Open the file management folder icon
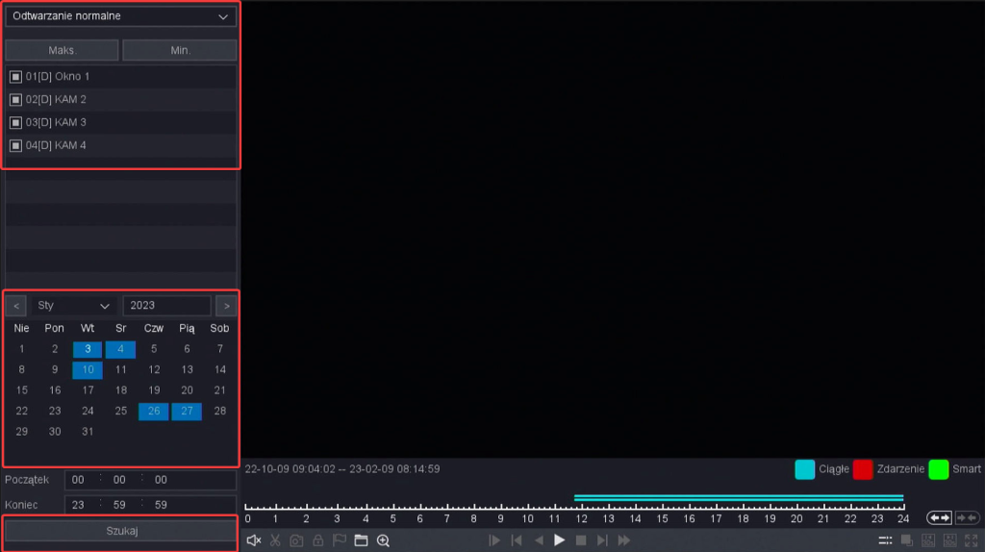This screenshot has width=985, height=552. [x=361, y=540]
